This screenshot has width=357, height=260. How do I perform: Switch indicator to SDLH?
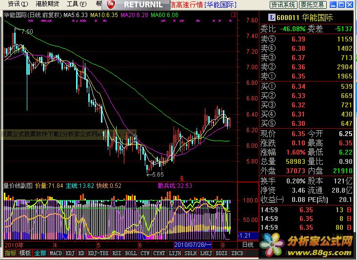click(191, 253)
